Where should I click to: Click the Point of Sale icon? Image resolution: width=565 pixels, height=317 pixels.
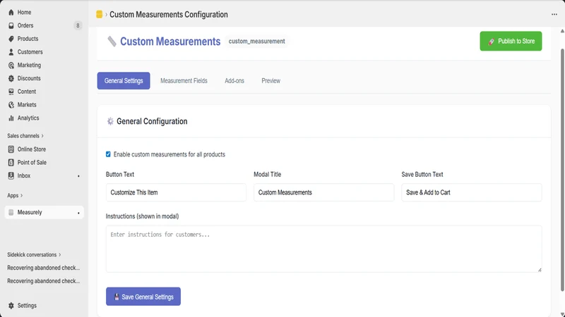[x=11, y=163]
